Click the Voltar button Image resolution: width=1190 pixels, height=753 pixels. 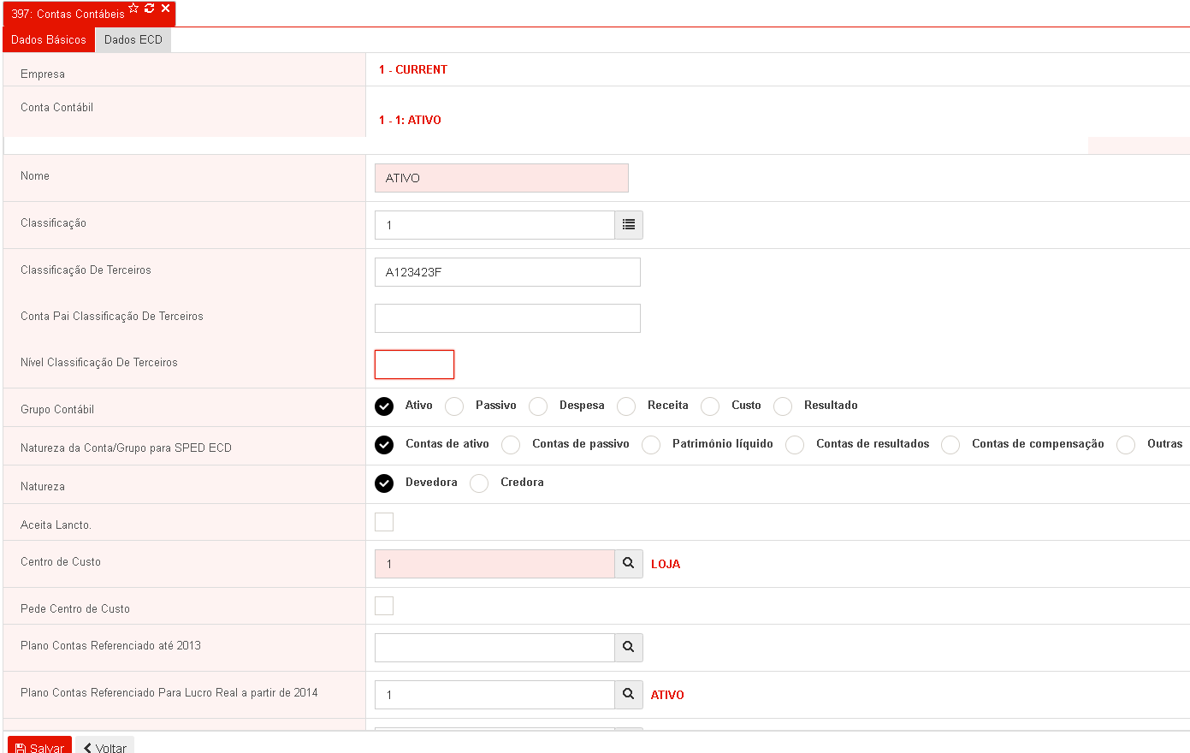coord(104,745)
